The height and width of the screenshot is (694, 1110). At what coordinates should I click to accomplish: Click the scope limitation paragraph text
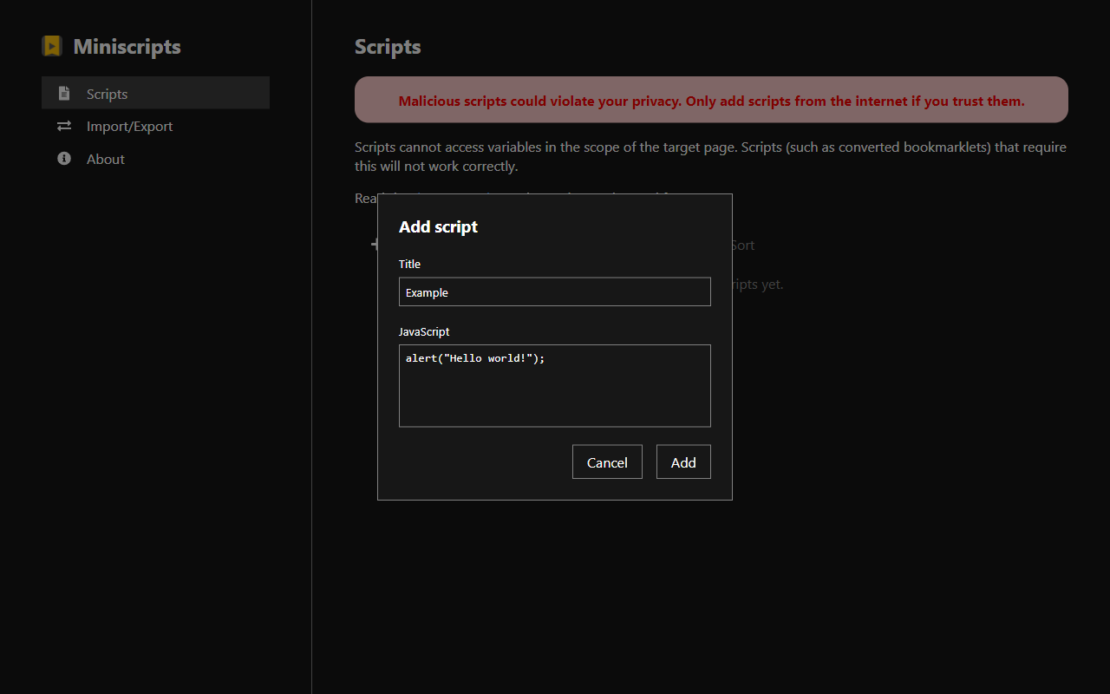coord(710,156)
